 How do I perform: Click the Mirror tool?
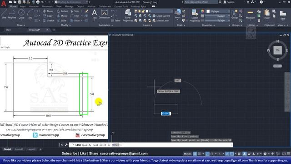pyautogui.click(x=62, y=16)
